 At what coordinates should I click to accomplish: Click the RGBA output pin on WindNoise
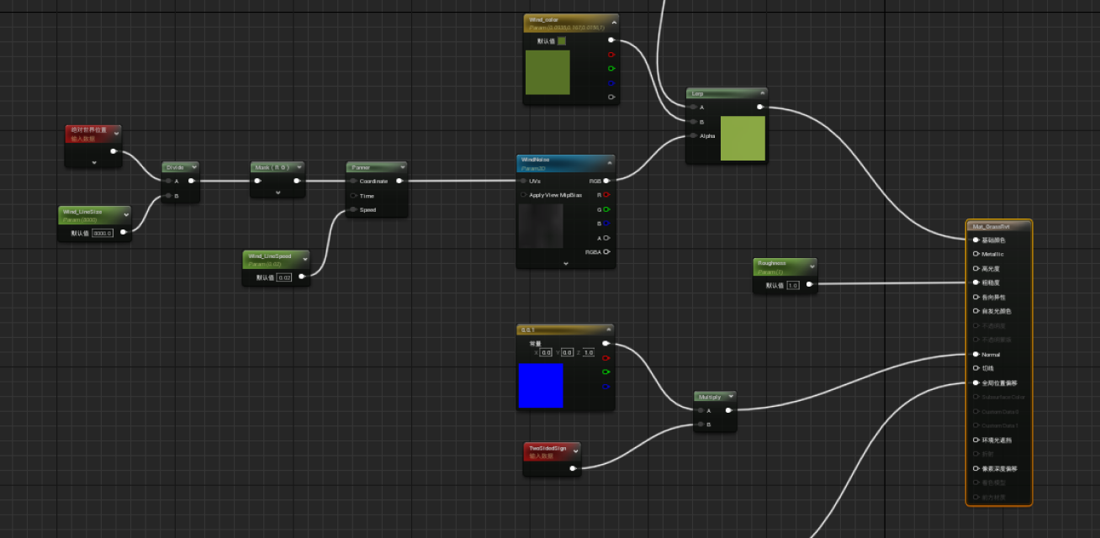point(606,252)
